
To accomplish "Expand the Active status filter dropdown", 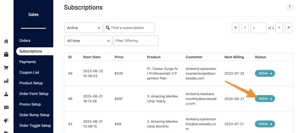I will pos(83,28).
